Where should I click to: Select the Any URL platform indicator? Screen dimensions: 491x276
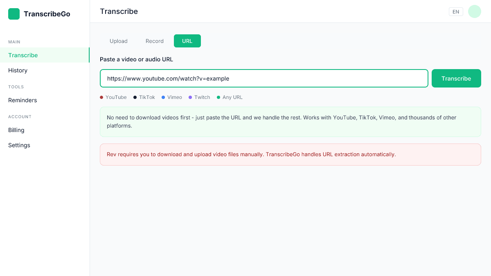(x=229, y=97)
